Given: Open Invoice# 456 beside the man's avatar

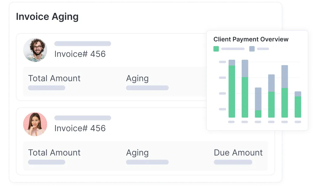Looking at the screenshot, I should (x=80, y=54).
